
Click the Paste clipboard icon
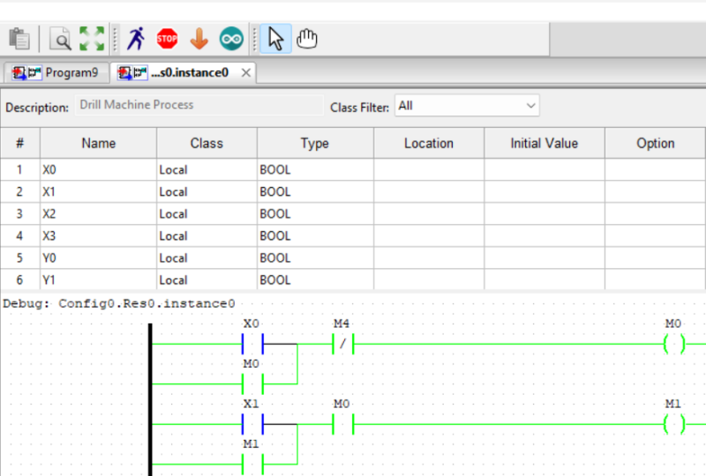click(19, 39)
